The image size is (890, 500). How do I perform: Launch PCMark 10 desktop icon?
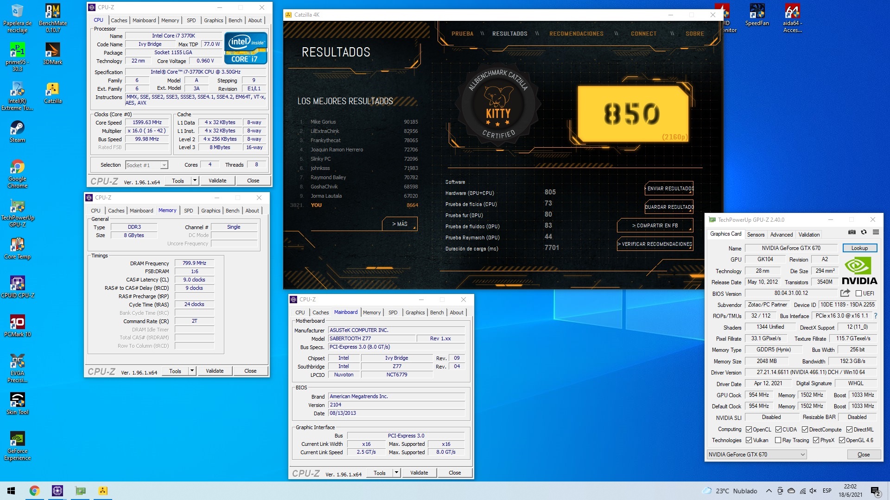pyautogui.click(x=17, y=326)
